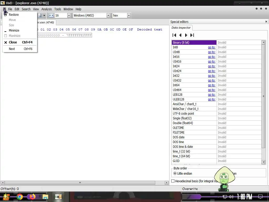Open the Search menu
The image size is (269, 202).
[26, 9]
